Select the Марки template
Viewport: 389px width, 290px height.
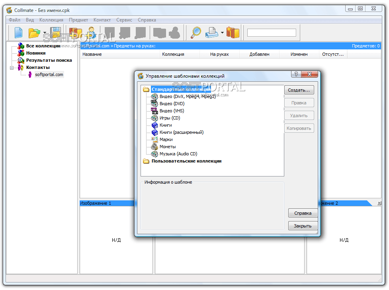166,139
